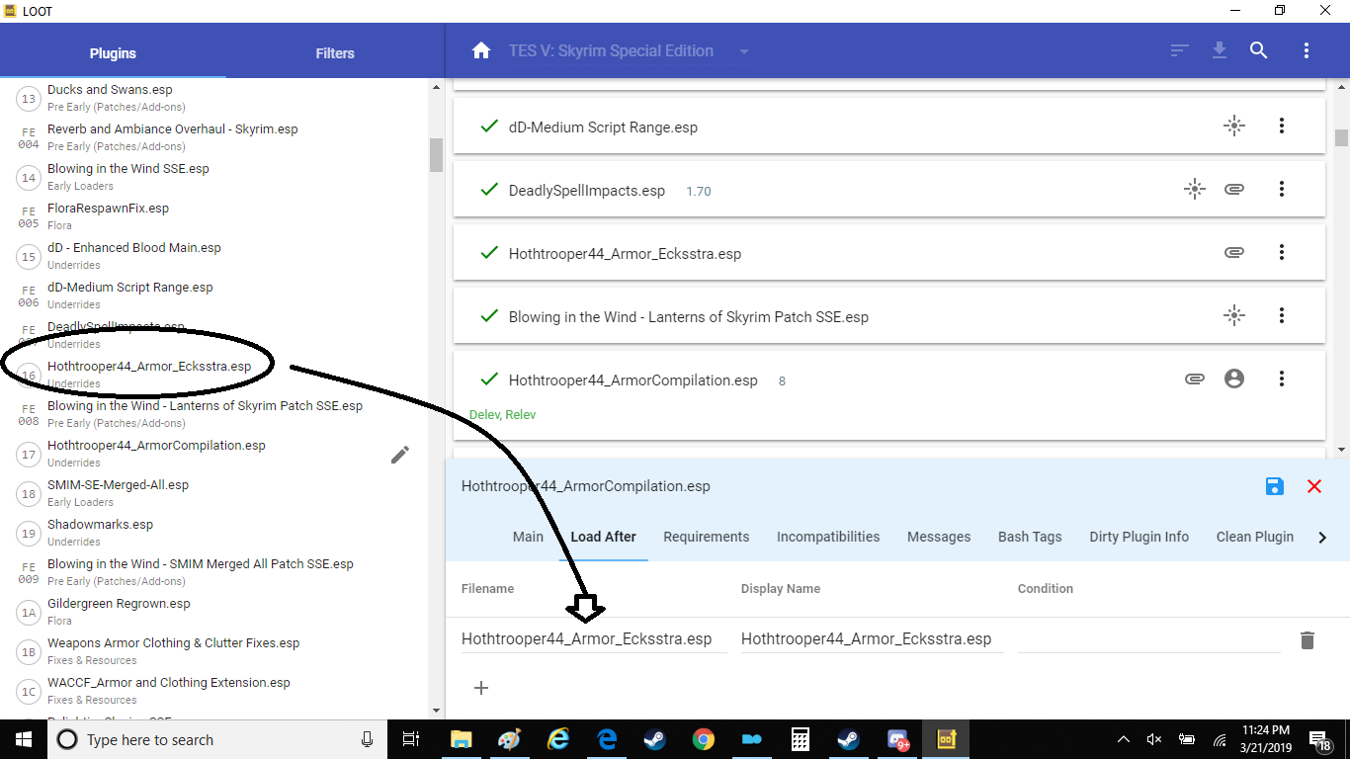
Task: Open Steam from the Windows taskbar
Action: click(x=654, y=739)
